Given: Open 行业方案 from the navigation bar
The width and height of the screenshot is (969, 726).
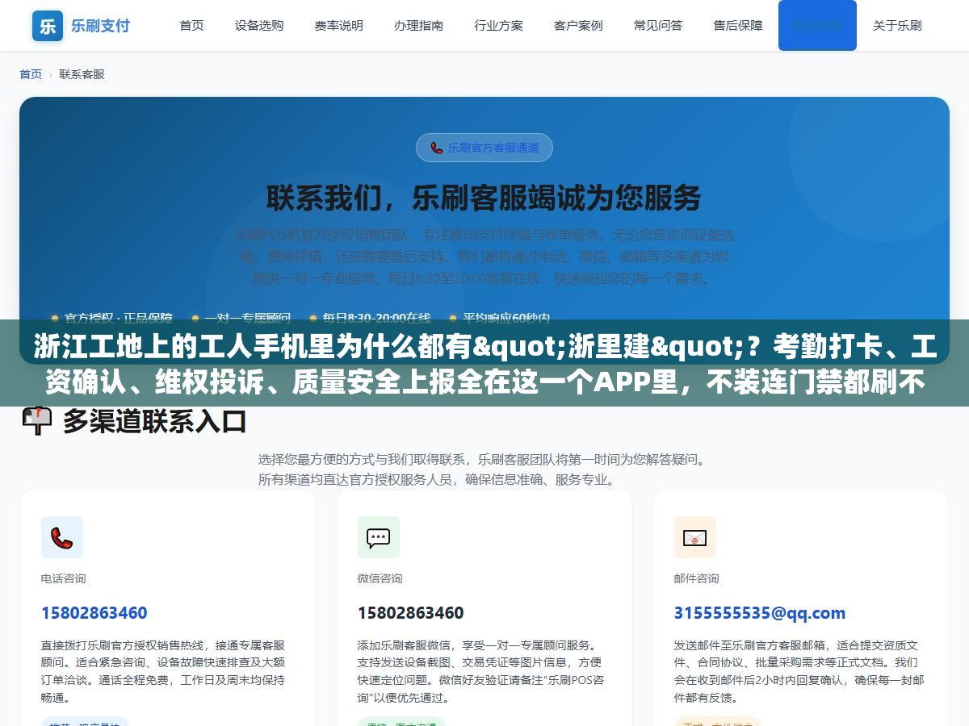Looking at the screenshot, I should point(498,26).
